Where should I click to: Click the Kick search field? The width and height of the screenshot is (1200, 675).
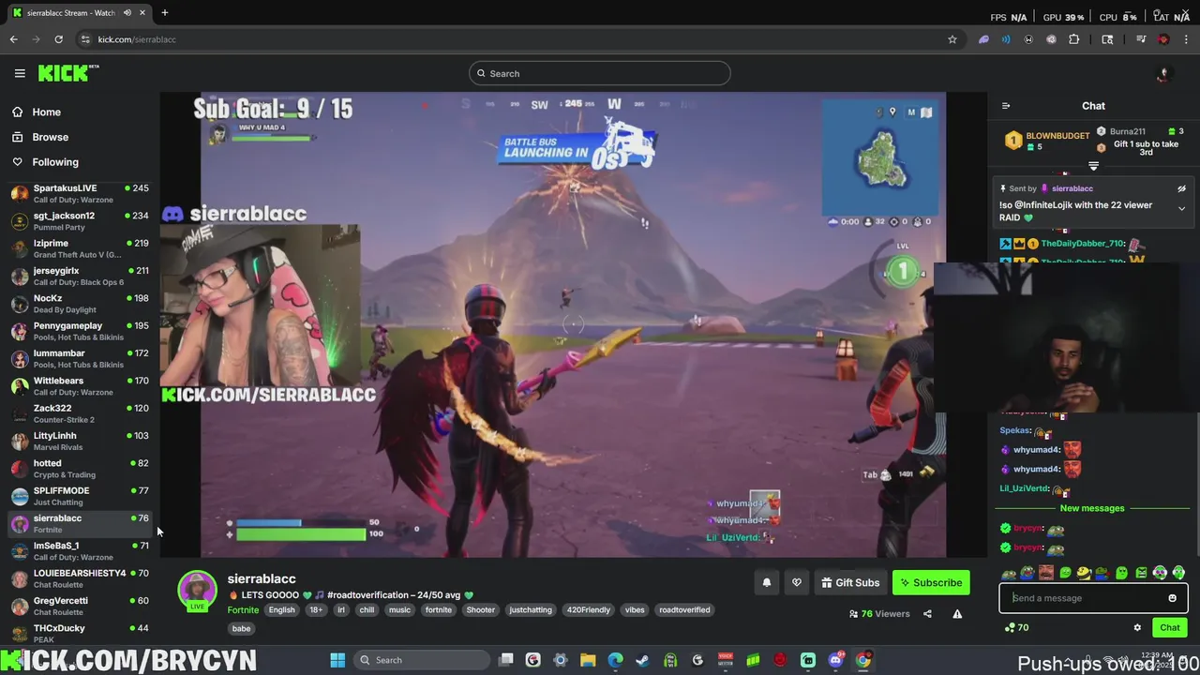coord(600,73)
